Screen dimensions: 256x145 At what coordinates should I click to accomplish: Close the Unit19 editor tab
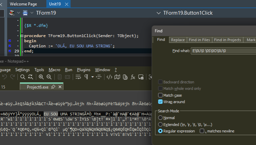point(67,4)
